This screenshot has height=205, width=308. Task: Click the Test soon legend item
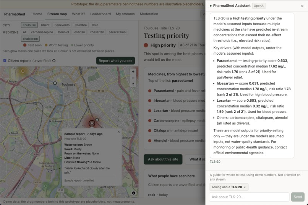click(32, 45)
